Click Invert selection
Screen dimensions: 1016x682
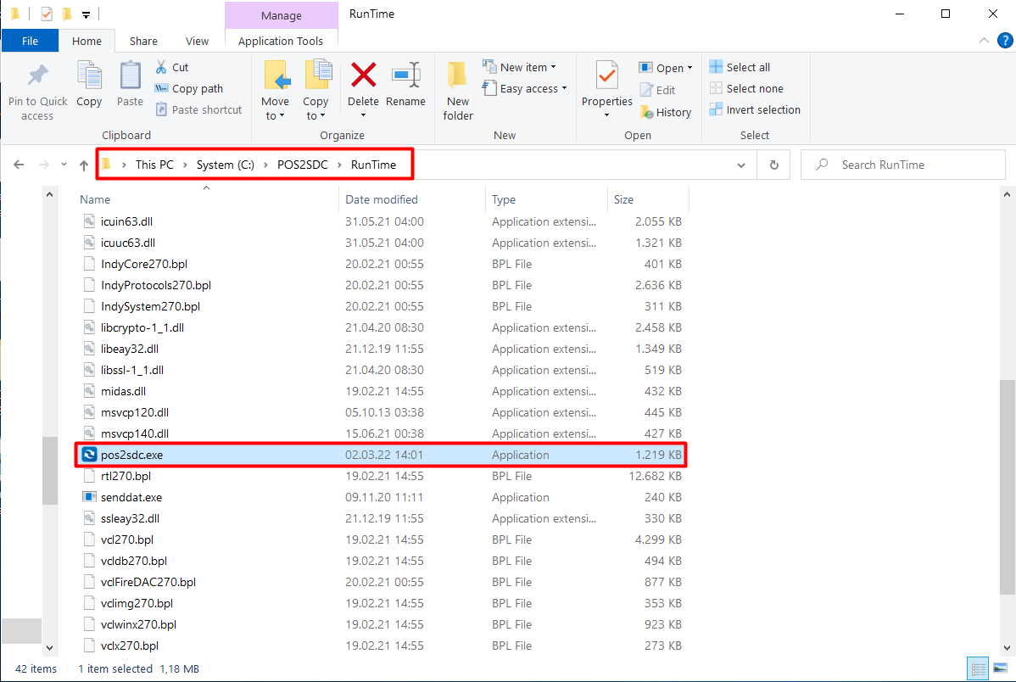pos(755,110)
